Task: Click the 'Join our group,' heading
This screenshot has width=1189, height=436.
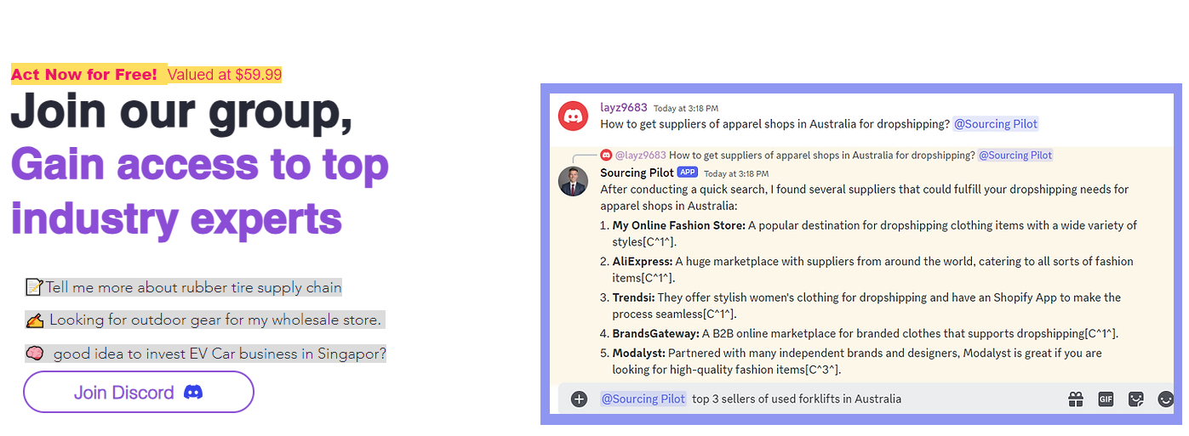Action: 181,112
